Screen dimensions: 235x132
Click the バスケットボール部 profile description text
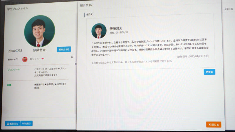click(x=50, y=72)
